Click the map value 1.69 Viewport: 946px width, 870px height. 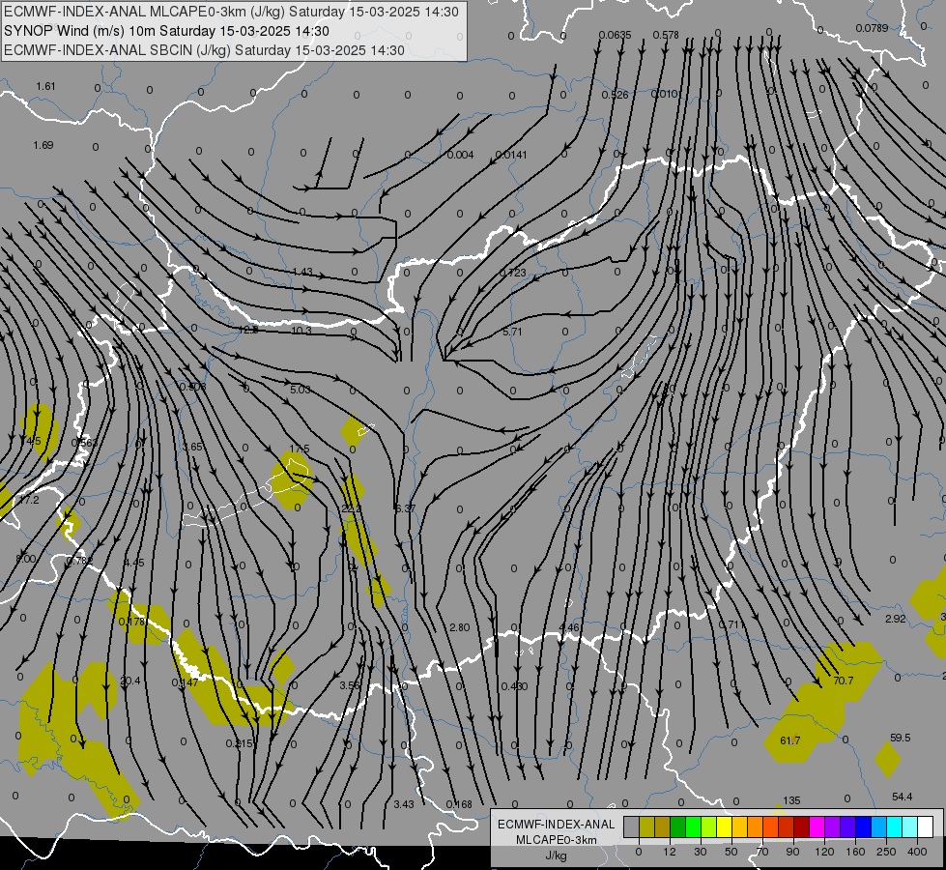click(x=43, y=145)
